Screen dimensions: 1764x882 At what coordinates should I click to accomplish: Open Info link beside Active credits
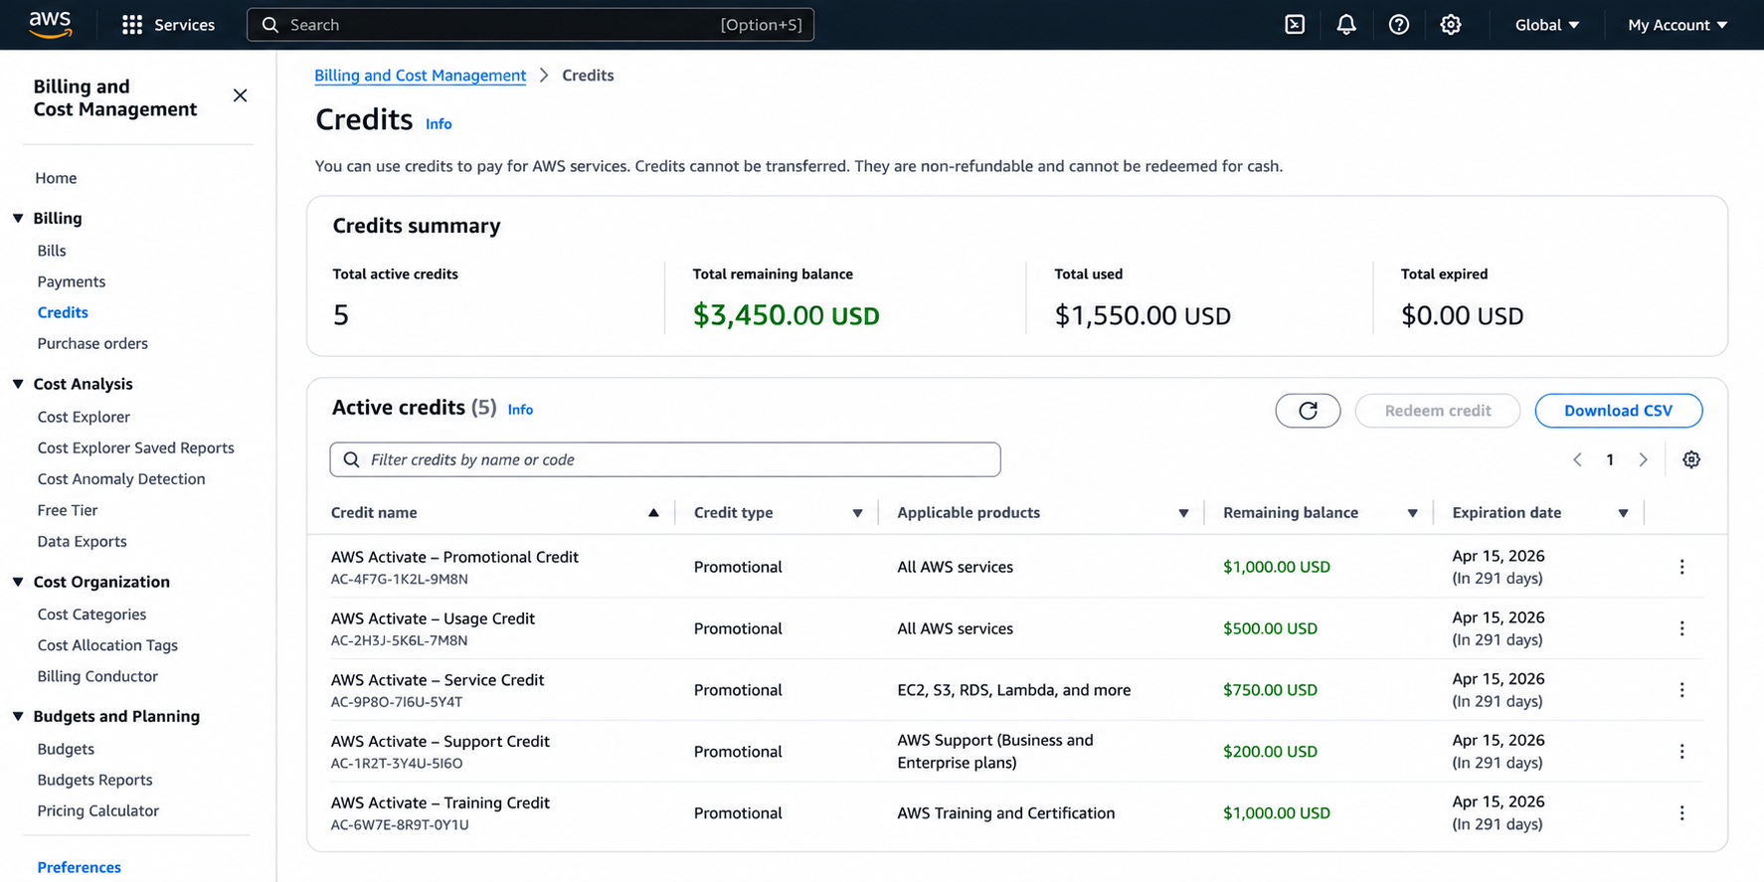pos(520,410)
